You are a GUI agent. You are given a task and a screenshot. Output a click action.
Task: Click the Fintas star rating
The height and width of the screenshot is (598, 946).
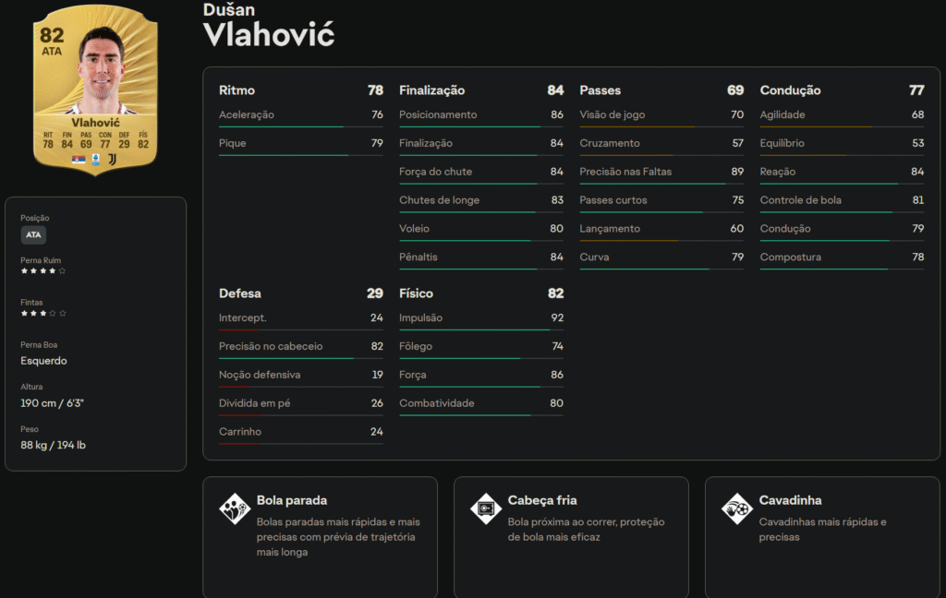tap(43, 314)
